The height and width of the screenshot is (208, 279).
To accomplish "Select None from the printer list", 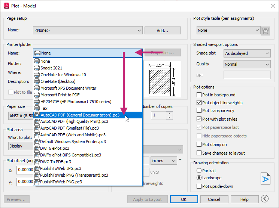I will coord(88,61).
